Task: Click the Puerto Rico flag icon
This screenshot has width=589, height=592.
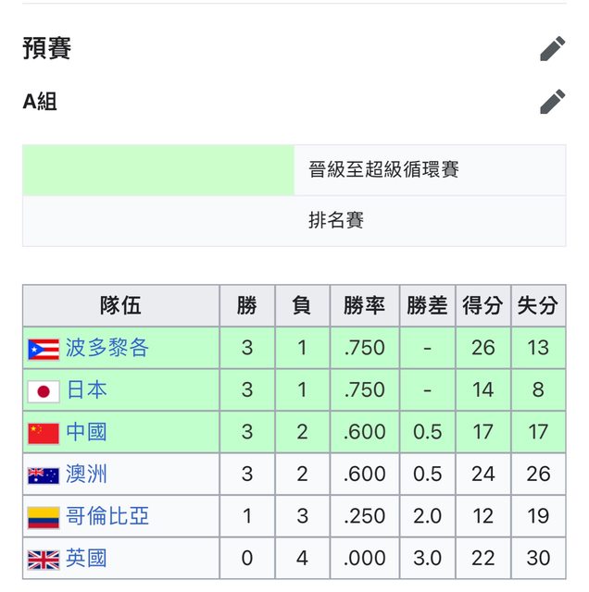Action: [44, 349]
